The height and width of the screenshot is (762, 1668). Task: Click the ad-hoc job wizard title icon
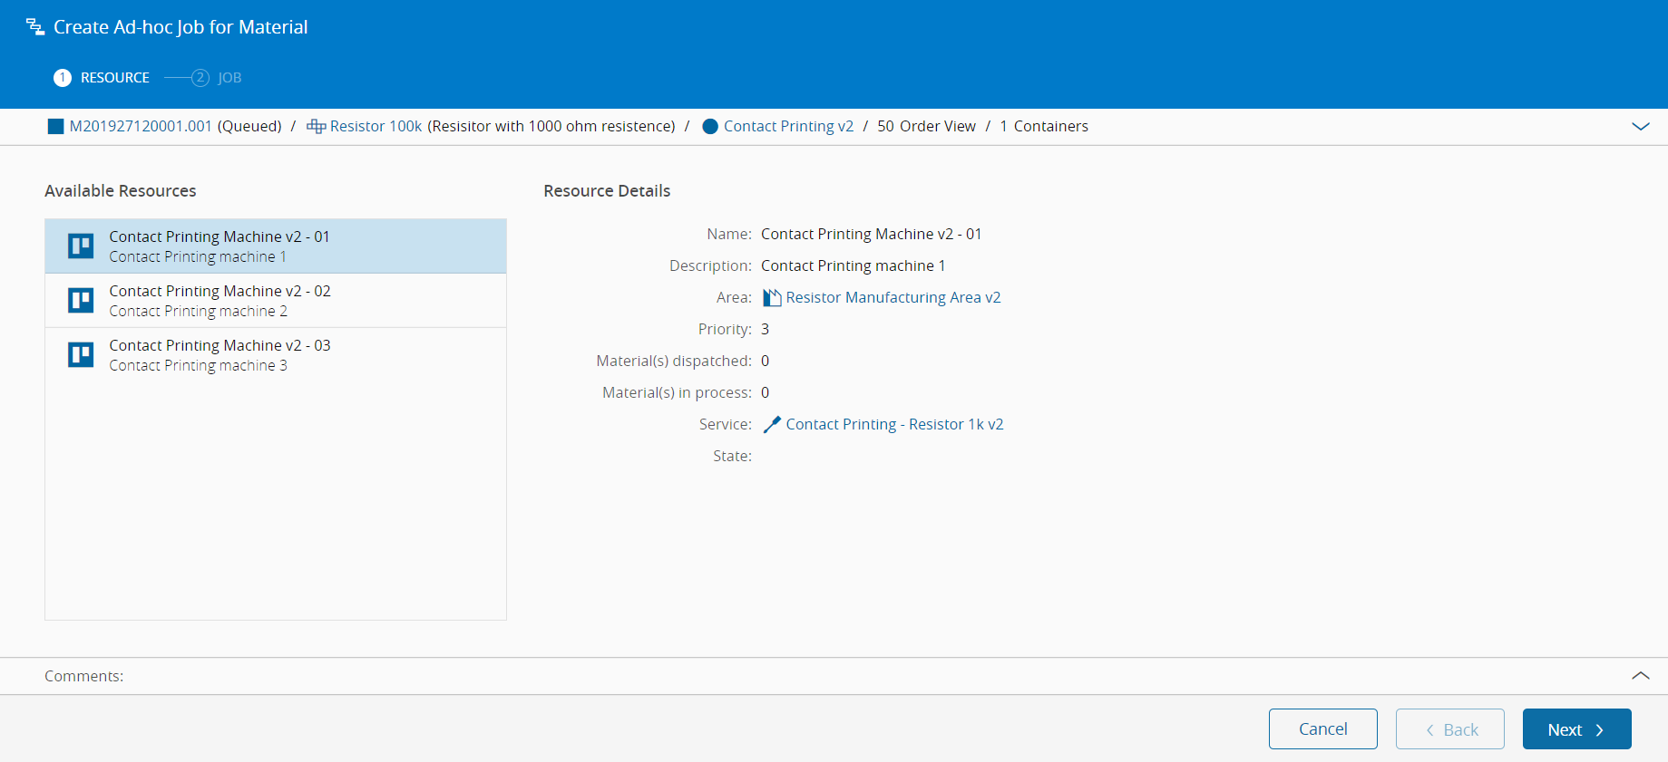pos(35,27)
